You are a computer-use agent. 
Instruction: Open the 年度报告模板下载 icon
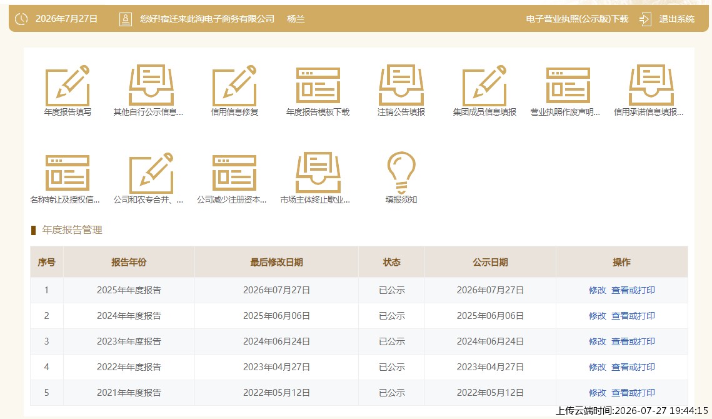318,86
